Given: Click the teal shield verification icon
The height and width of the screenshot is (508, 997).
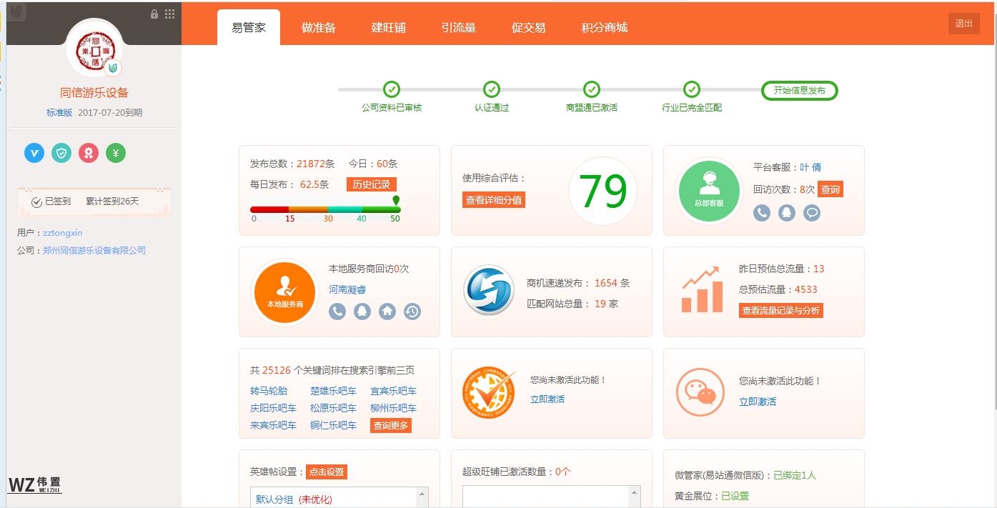Looking at the screenshot, I should (x=61, y=153).
